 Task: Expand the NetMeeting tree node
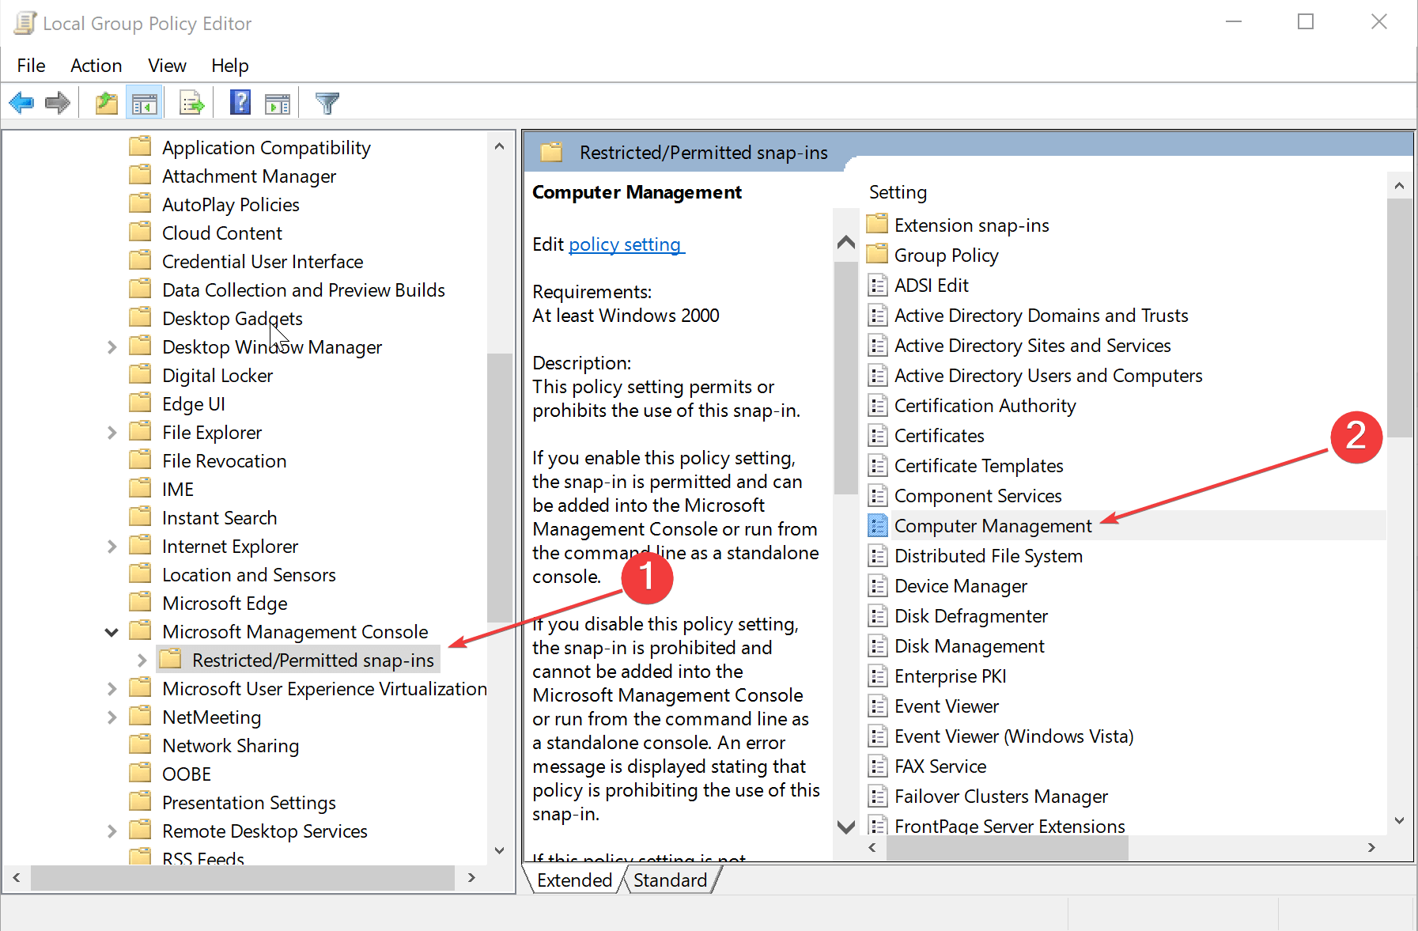point(112,717)
